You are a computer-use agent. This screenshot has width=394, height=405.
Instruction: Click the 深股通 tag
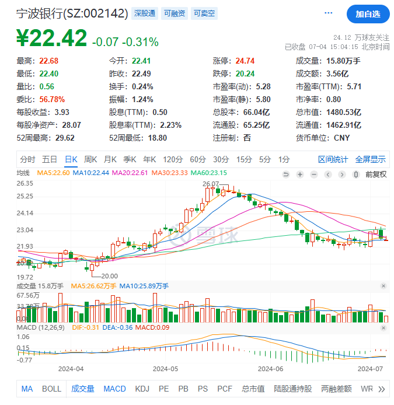pyautogui.click(x=145, y=13)
